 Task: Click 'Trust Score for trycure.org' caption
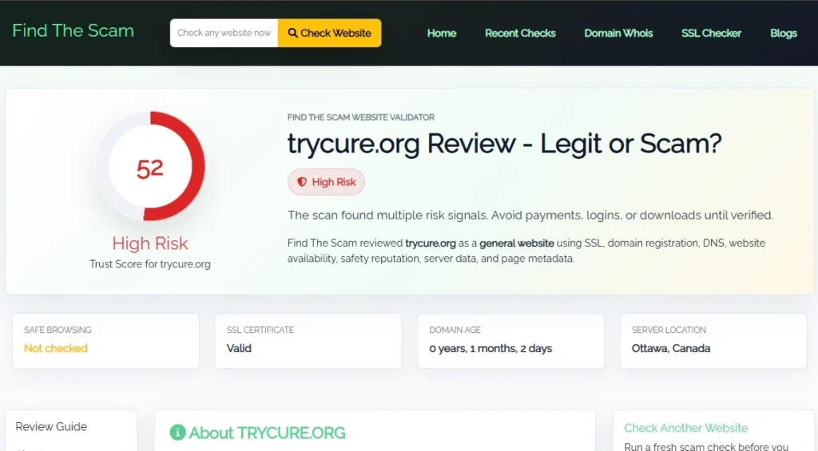(150, 264)
